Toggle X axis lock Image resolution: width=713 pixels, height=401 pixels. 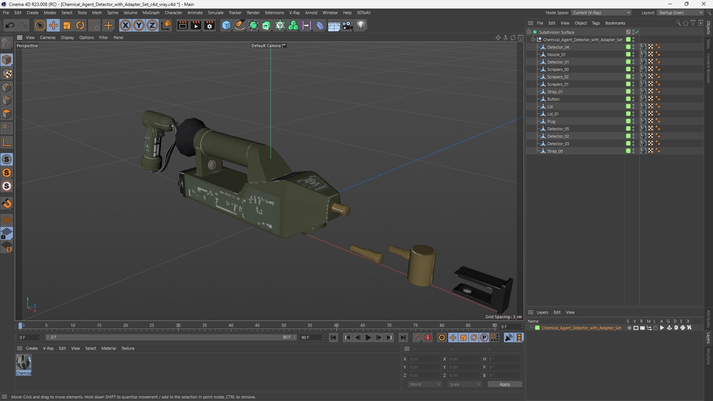(x=126, y=25)
